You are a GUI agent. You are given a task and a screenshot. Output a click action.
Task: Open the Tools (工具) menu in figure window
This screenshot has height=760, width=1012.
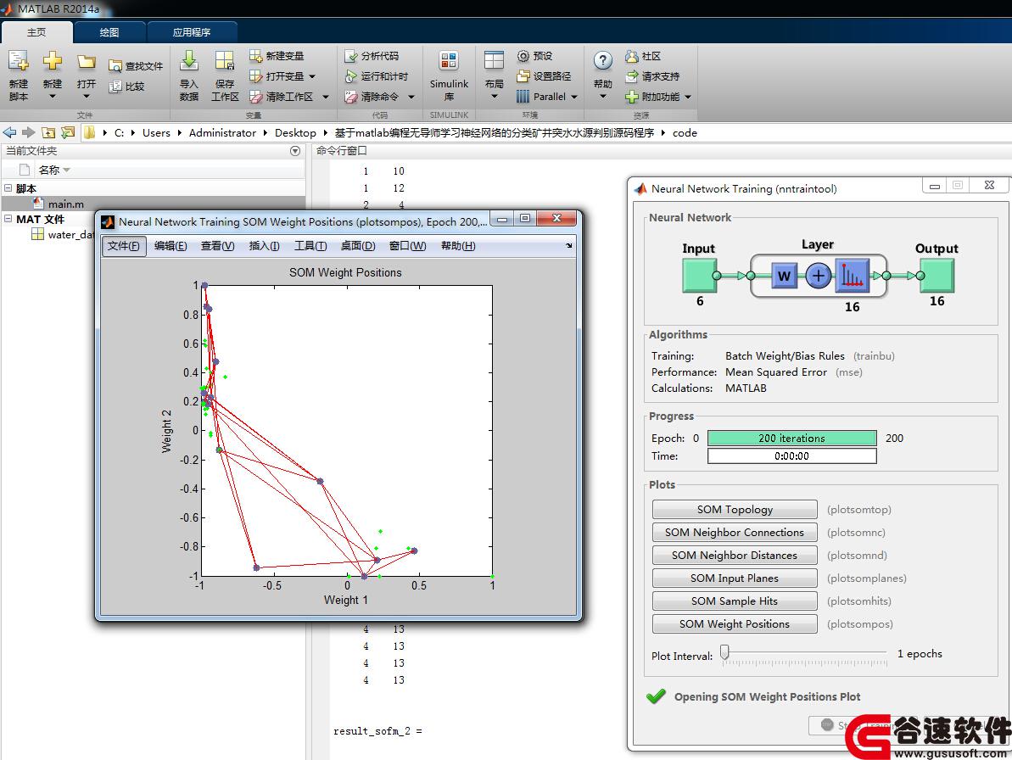(x=310, y=246)
